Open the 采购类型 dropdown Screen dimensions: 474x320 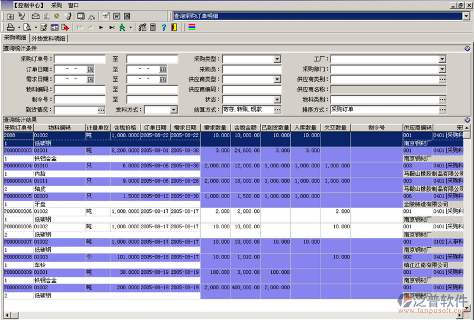[277, 59]
